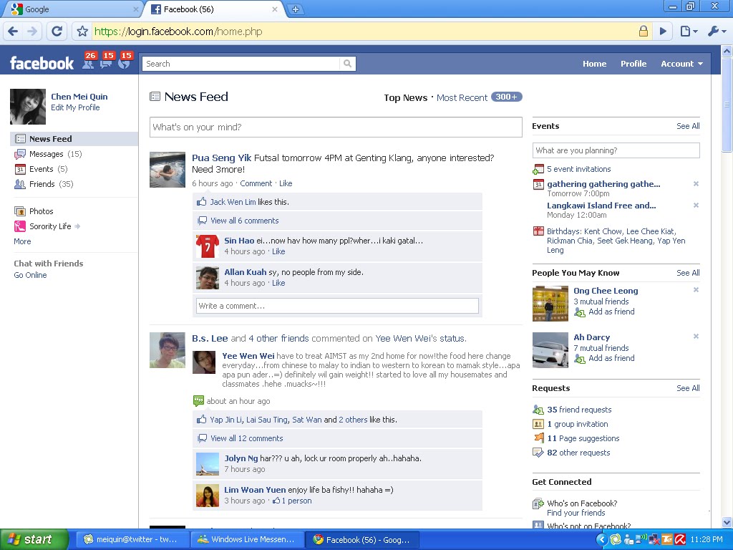This screenshot has height=550, width=733.
Task: Click the Write a comment field
Action: click(x=337, y=306)
